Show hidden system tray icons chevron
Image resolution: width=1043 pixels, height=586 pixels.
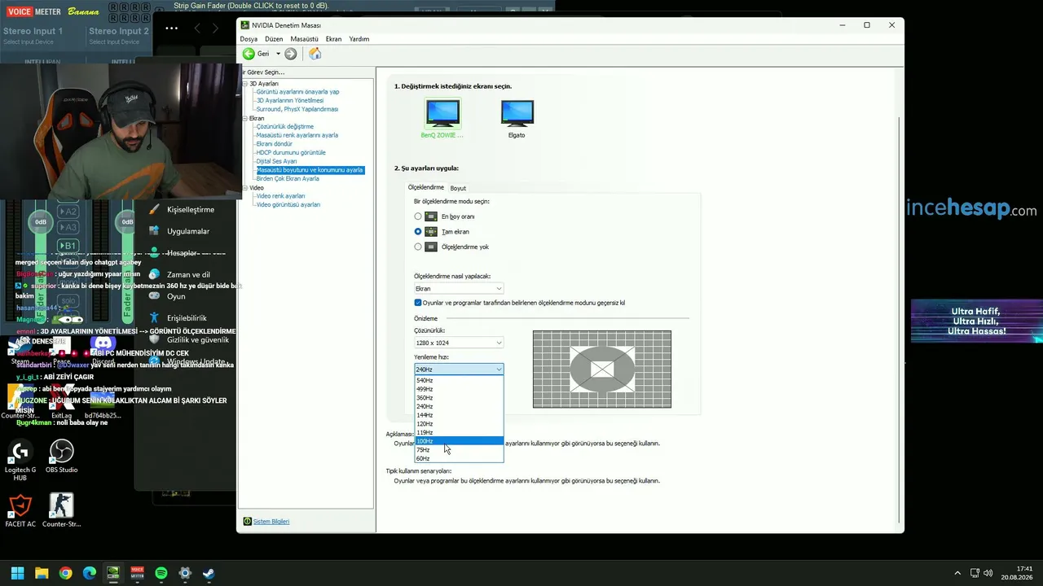pyautogui.click(x=957, y=573)
